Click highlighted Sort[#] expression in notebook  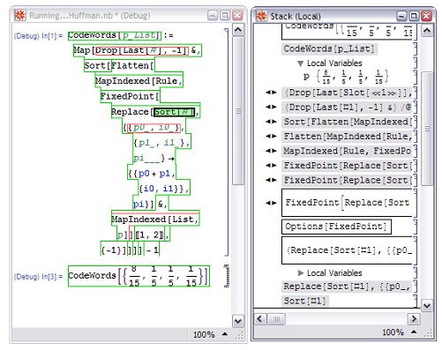coord(174,112)
